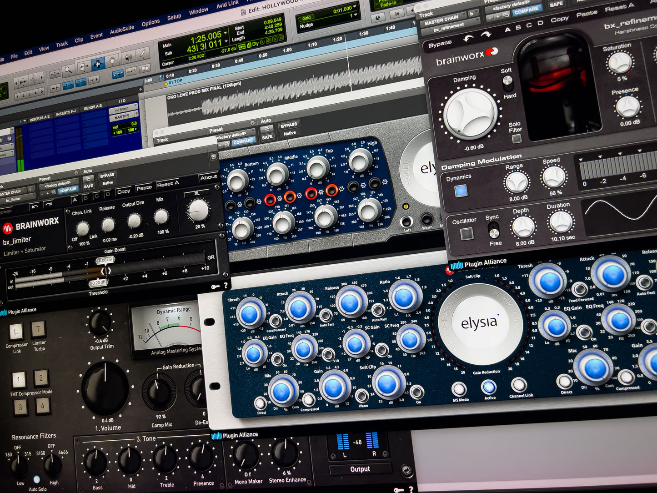Viewport: 657px width, 493px height.
Task: Open bx_refinement MASTER CHAIN track selector
Action: coord(444,20)
